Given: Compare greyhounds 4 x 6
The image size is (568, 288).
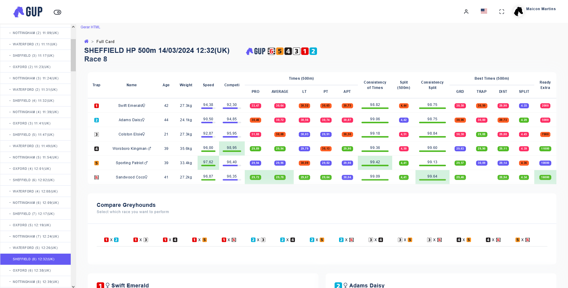Looking at the screenshot, I should point(493,240).
